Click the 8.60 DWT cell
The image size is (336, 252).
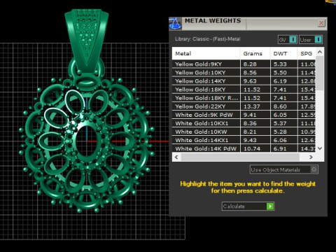(284, 106)
